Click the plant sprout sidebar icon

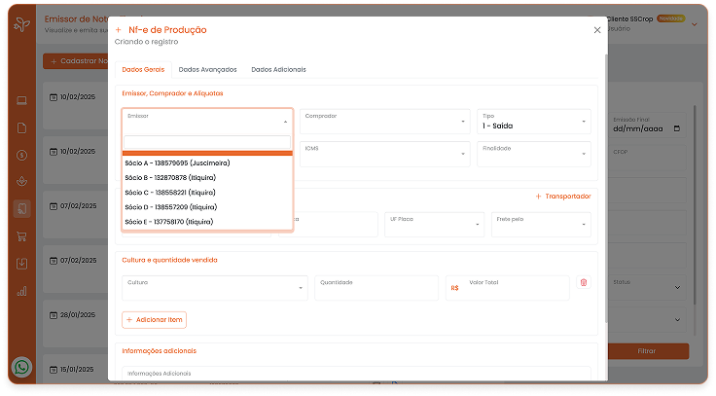[21, 182]
